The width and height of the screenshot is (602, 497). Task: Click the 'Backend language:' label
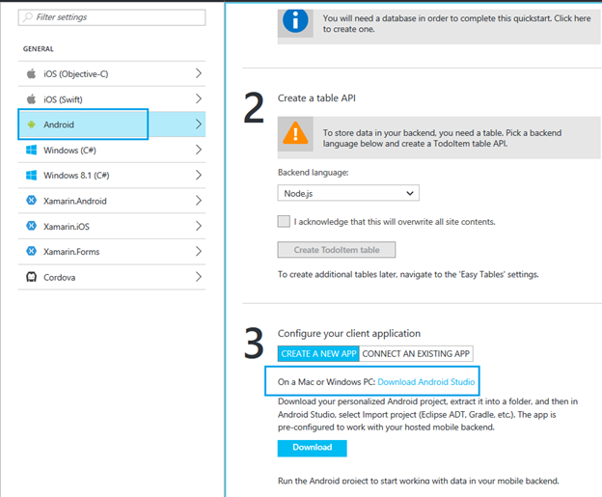click(313, 173)
